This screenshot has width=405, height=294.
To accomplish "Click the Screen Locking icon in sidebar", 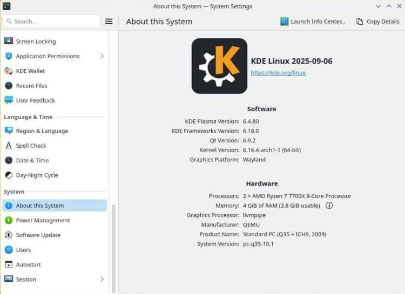I will click(9, 42).
